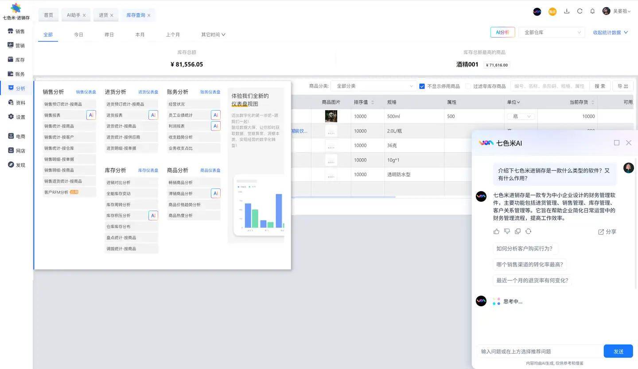The width and height of the screenshot is (638, 369).
Task: Open the 商品分类 全部分类 dropdown
Action: pyautogui.click(x=373, y=86)
